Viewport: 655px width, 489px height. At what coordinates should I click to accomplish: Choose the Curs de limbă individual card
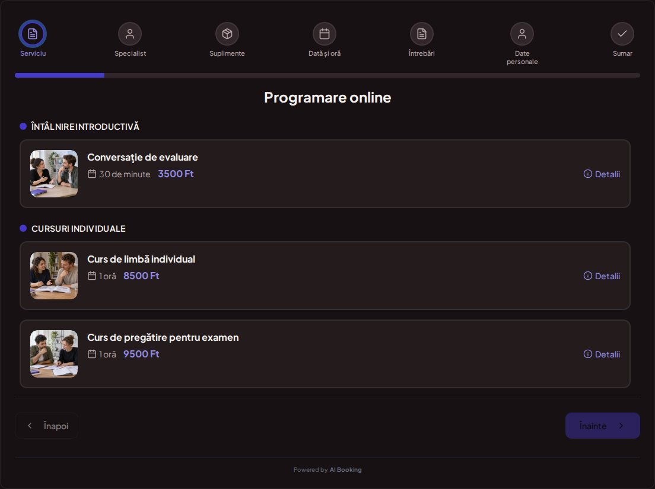pyautogui.click(x=325, y=276)
